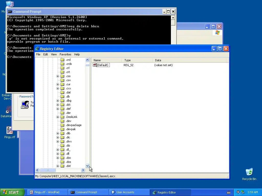Switch to Command Prompt taskbar button
The image size is (262, 196).
[x=89, y=192]
